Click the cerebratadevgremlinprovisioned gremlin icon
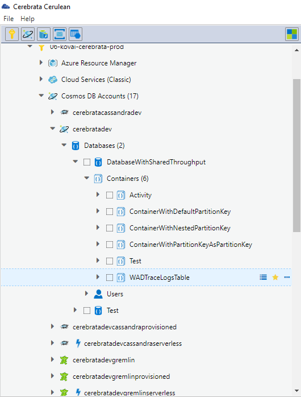301x397 pixels. [64, 377]
